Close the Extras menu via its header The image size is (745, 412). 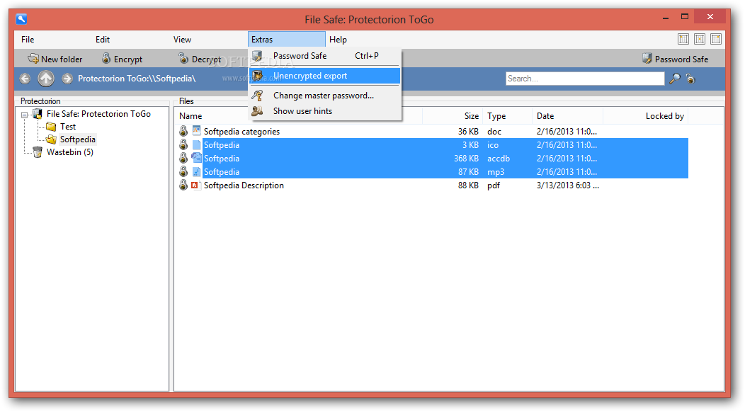point(287,40)
